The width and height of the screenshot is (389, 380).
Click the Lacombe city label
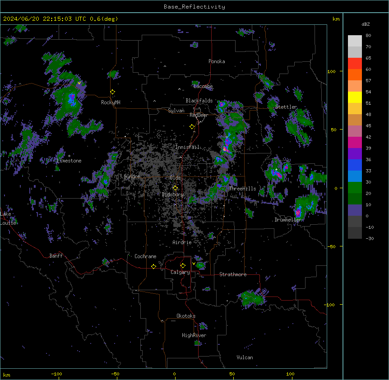[x=203, y=86]
